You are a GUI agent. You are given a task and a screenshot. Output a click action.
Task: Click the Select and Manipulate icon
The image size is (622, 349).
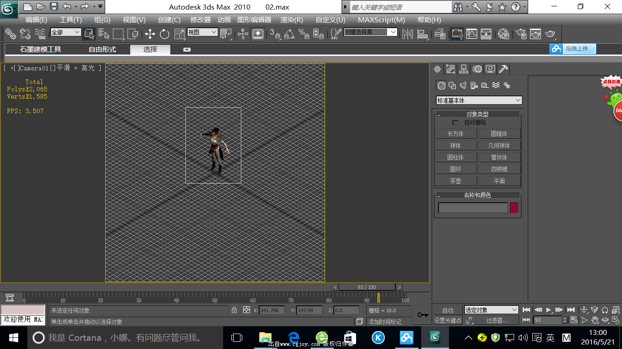[x=243, y=34]
